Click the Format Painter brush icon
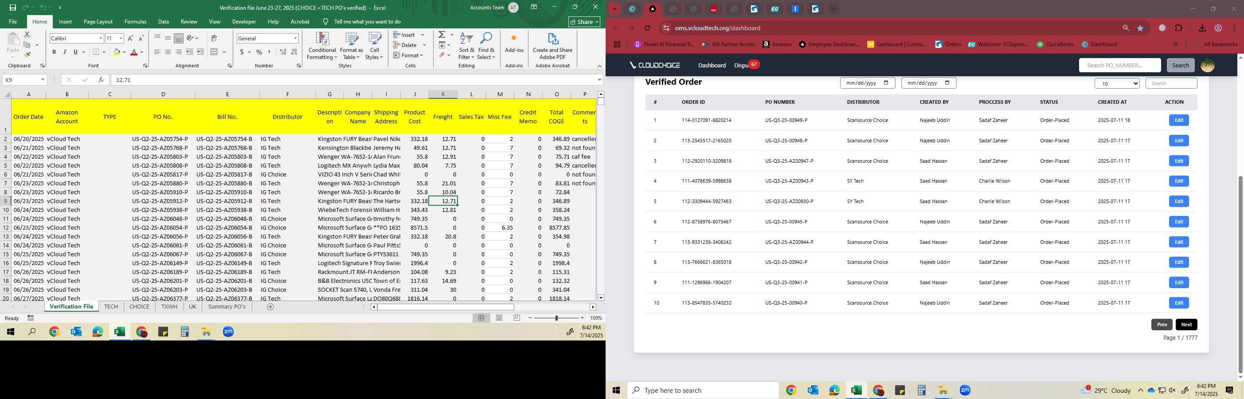The width and height of the screenshot is (1244, 399). pos(27,55)
